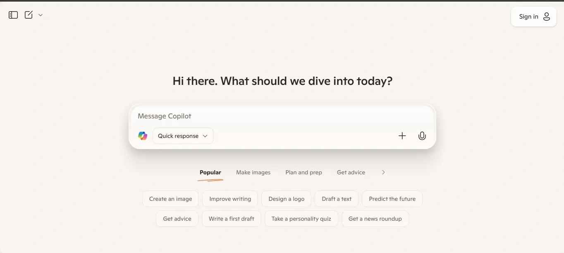Select the Predict the future suggestion
564x253 pixels.
pos(392,199)
